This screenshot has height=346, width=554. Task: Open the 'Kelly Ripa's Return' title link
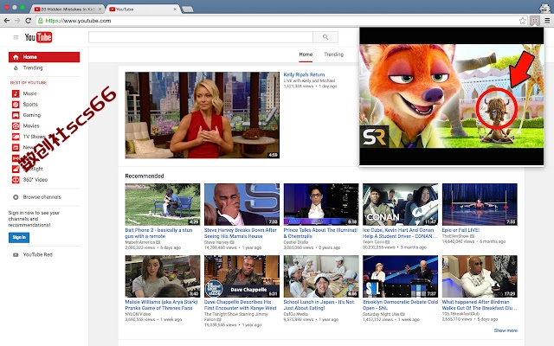pyautogui.click(x=304, y=74)
